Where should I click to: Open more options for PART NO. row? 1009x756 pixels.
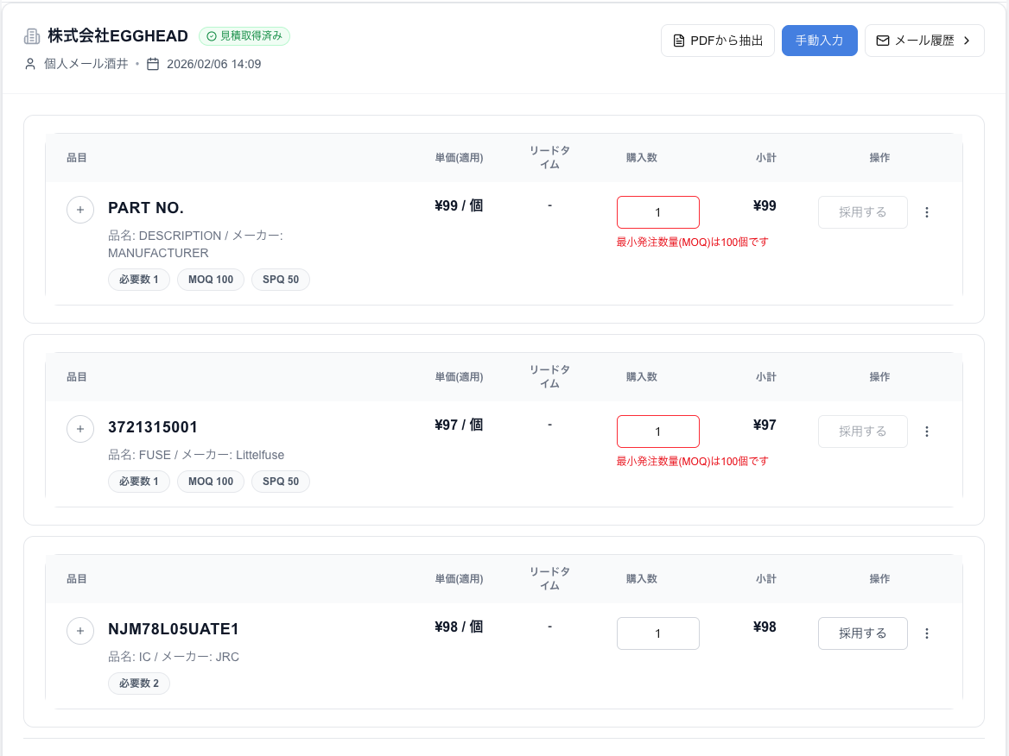927,212
